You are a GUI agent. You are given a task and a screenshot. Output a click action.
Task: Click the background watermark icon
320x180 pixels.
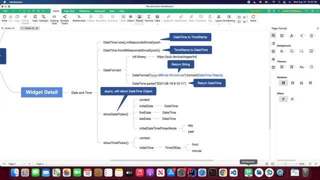311,51
